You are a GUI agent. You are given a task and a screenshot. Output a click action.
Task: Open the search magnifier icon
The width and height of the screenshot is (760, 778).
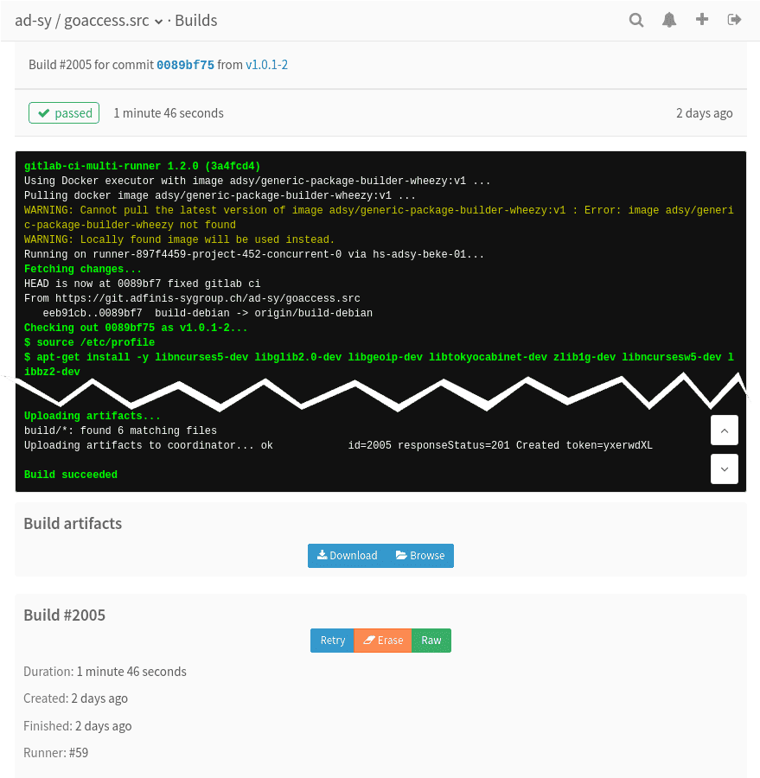click(636, 19)
